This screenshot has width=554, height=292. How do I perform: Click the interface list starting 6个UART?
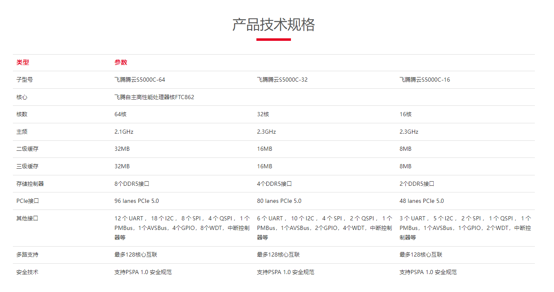325,228
